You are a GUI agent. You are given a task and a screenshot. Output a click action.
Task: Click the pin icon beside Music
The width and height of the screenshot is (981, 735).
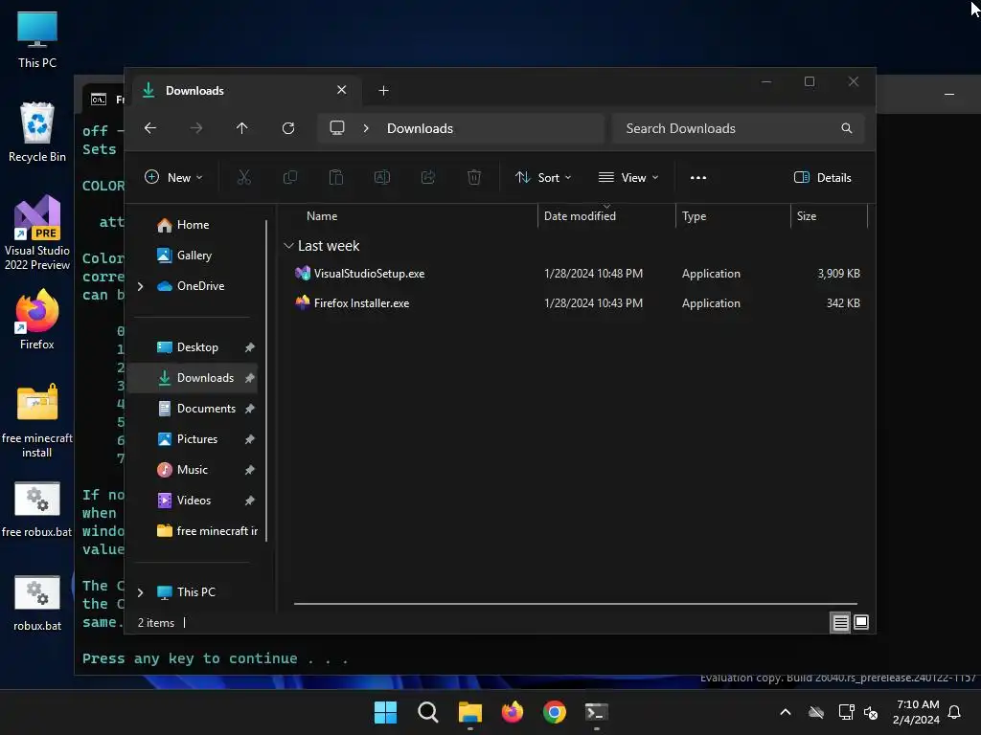[x=250, y=469]
